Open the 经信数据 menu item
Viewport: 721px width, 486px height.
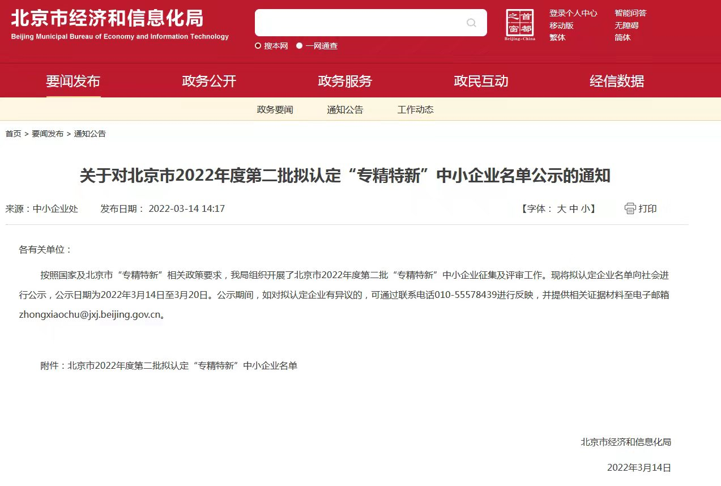tap(616, 81)
